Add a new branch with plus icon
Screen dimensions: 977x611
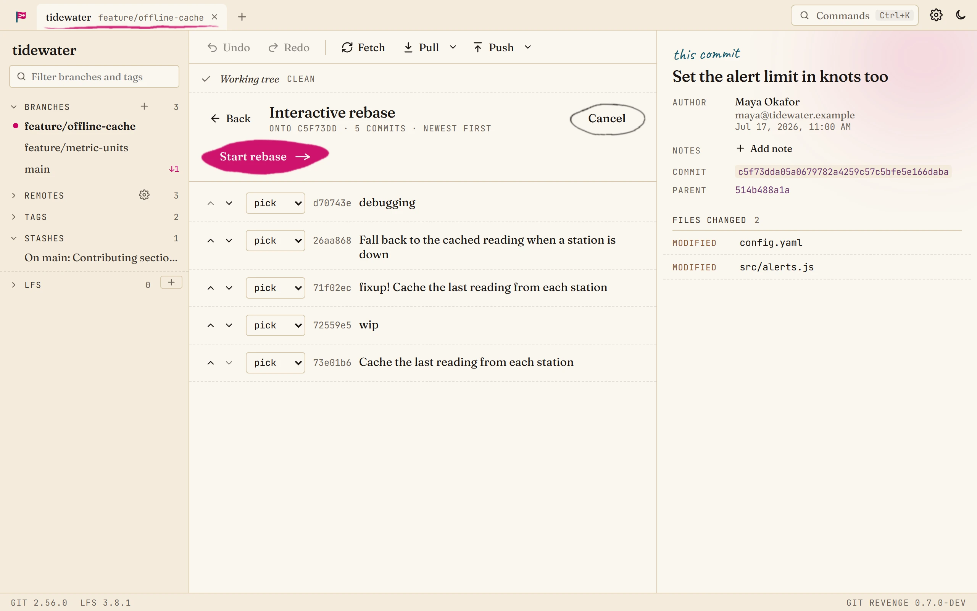[x=144, y=106]
